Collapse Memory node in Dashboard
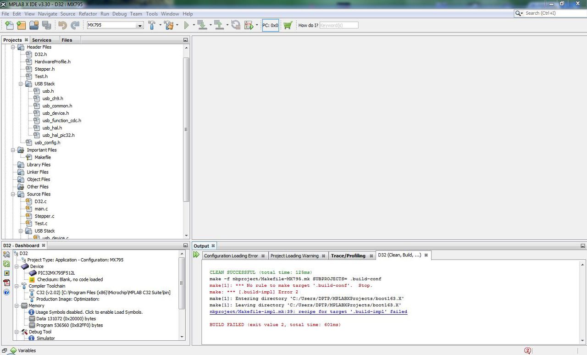The height and width of the screenshot is (355, 587). (x=17, y=305)
